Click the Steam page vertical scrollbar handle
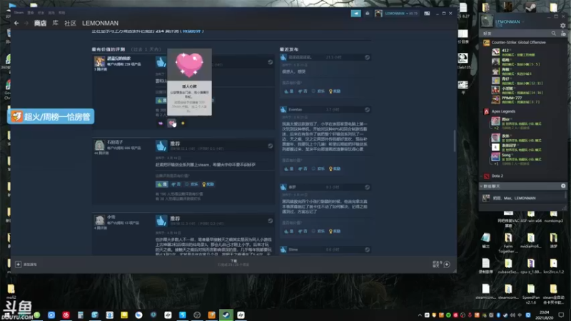Image resolution: width=571 pixels, height=321 pixels. pos(455,141)
